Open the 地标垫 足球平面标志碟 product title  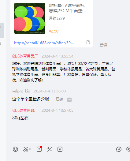[67, 8]
